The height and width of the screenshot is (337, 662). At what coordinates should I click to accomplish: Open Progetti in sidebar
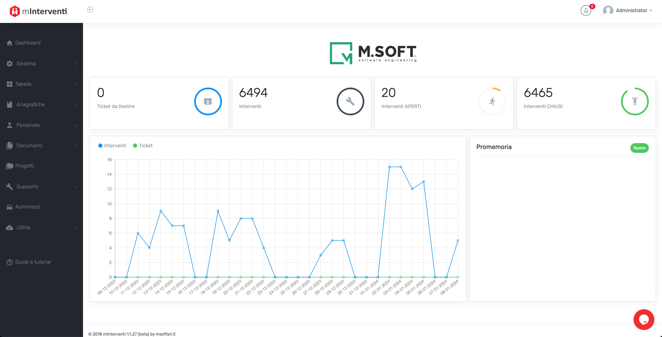pyautogui.click(x=25, y=166)
